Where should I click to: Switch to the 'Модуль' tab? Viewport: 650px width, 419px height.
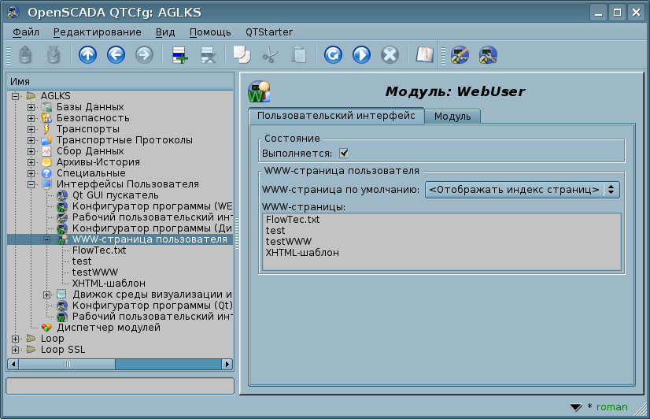pos(452,117)
